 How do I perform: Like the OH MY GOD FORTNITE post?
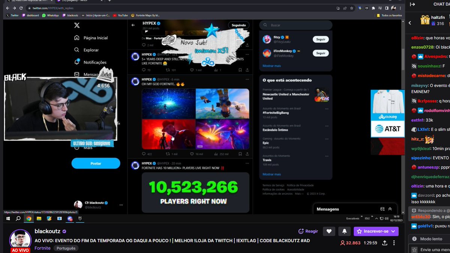coord(197,154)
